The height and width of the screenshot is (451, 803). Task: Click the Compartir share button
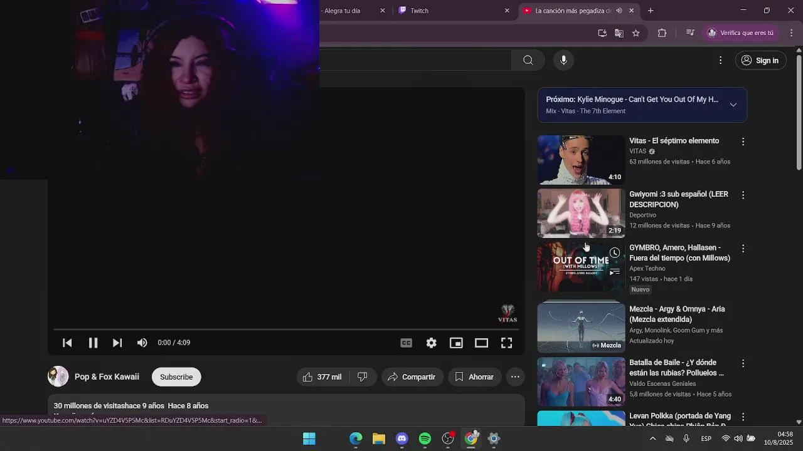pyautogui.click(x=412, y=376)
